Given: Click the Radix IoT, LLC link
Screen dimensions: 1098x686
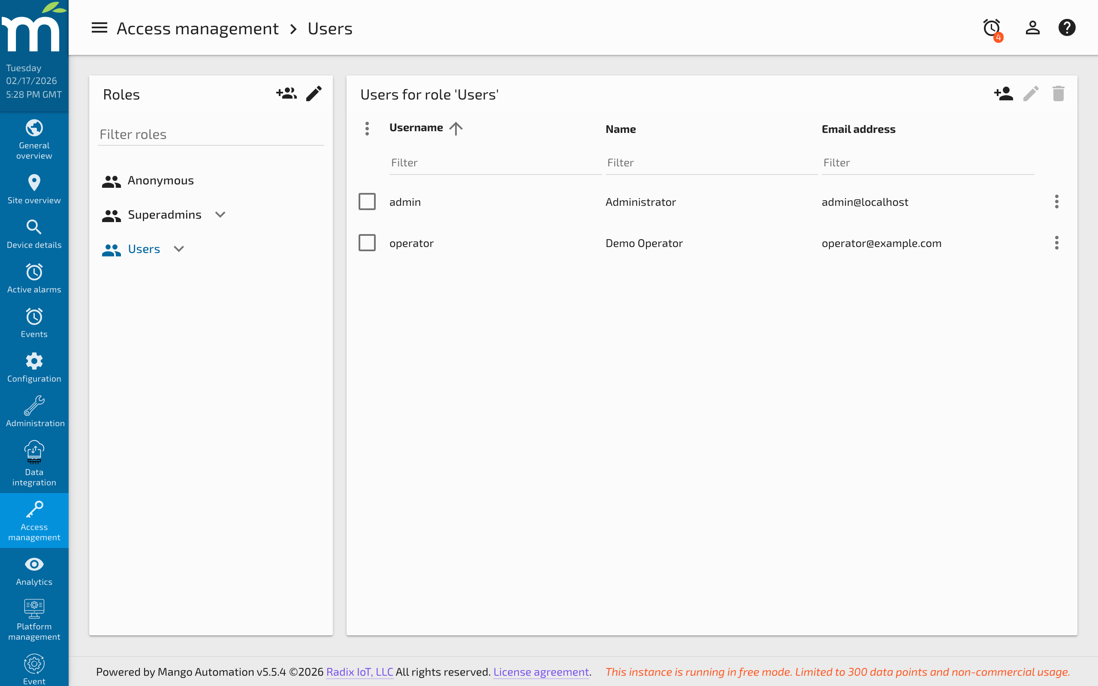Looking at the screenshot, I should 359,672.
